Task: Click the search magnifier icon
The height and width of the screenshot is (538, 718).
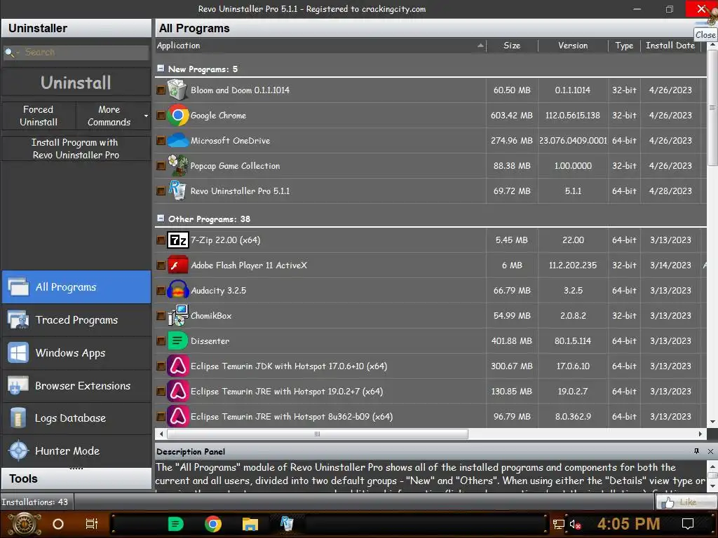Action: click(8, 53)
